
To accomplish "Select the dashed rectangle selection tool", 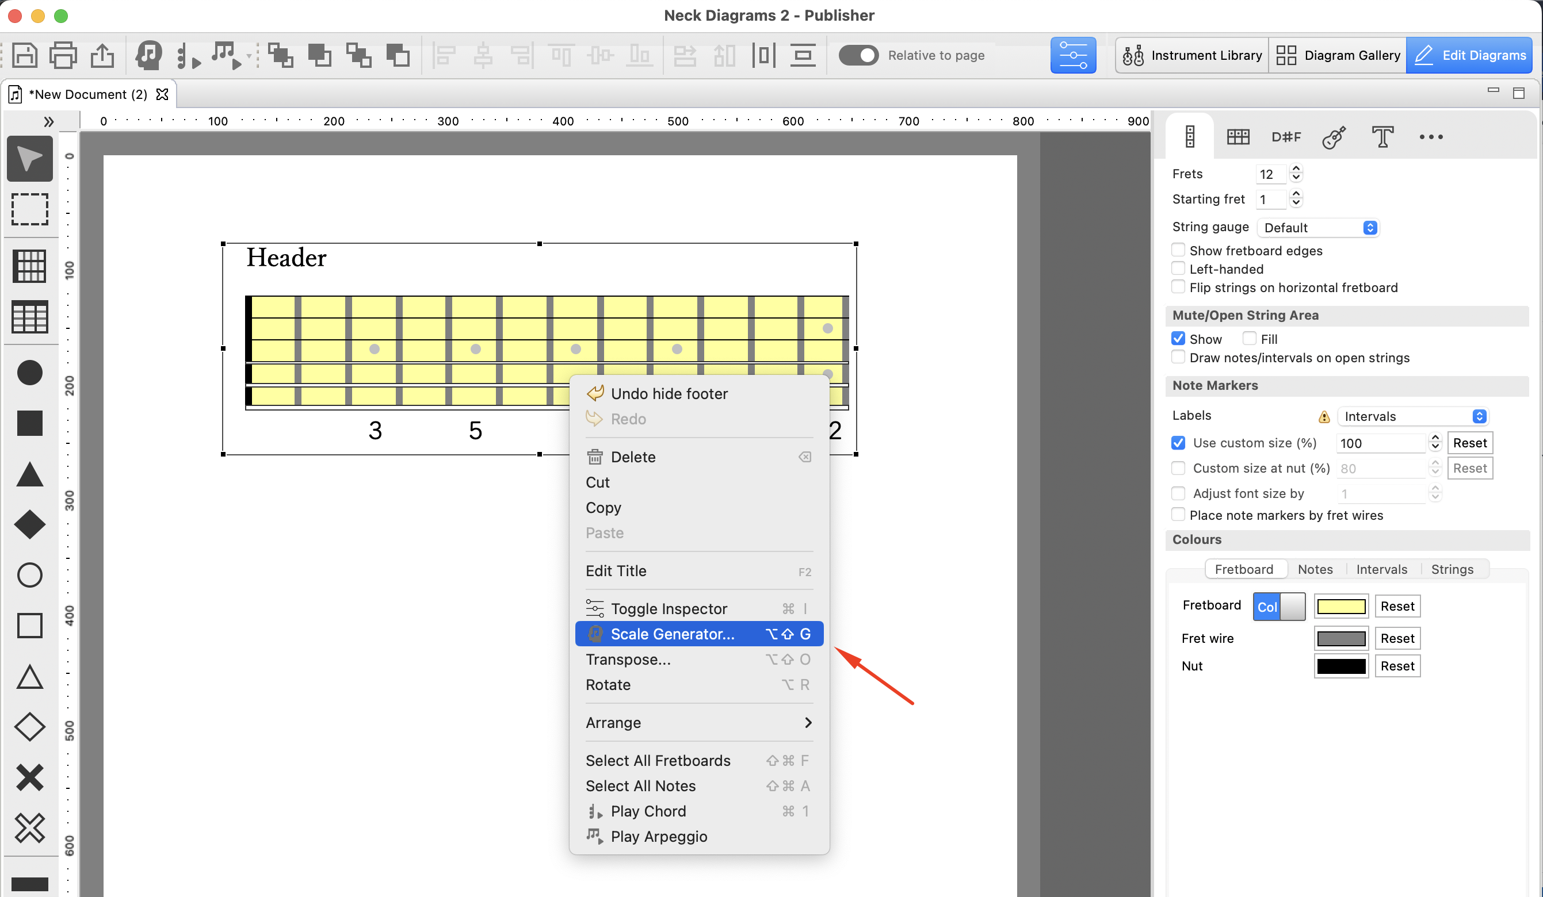I will [x=29, y=209].
